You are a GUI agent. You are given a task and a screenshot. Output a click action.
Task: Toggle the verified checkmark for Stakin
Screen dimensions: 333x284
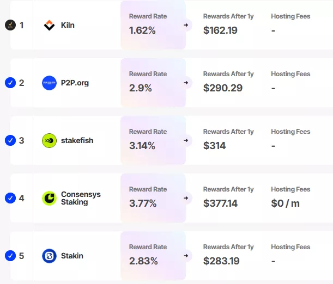pyautogui.click(x=10, y=256)
